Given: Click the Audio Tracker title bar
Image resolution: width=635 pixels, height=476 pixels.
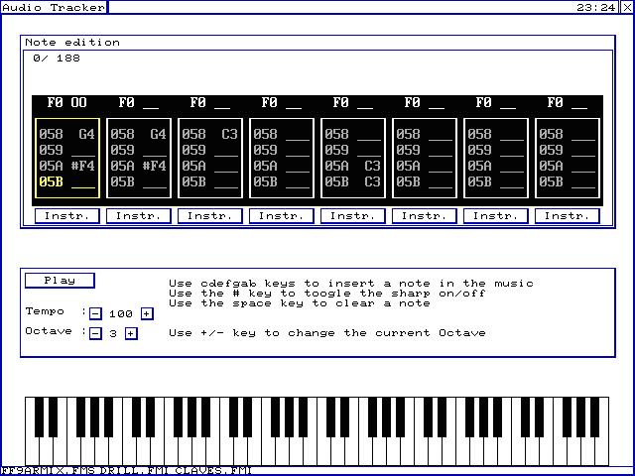Looking at the screenshot, I should [53, 7].
